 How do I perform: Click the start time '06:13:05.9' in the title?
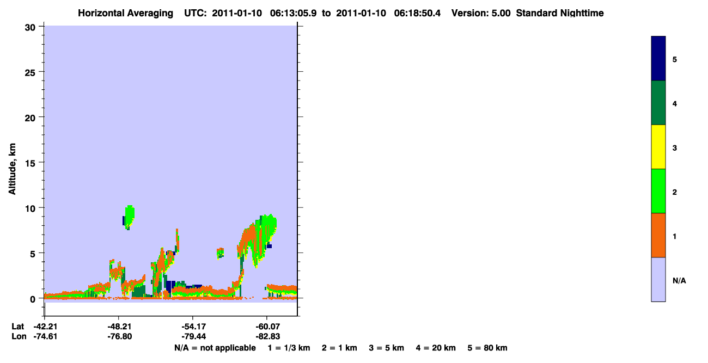[294, 13]
